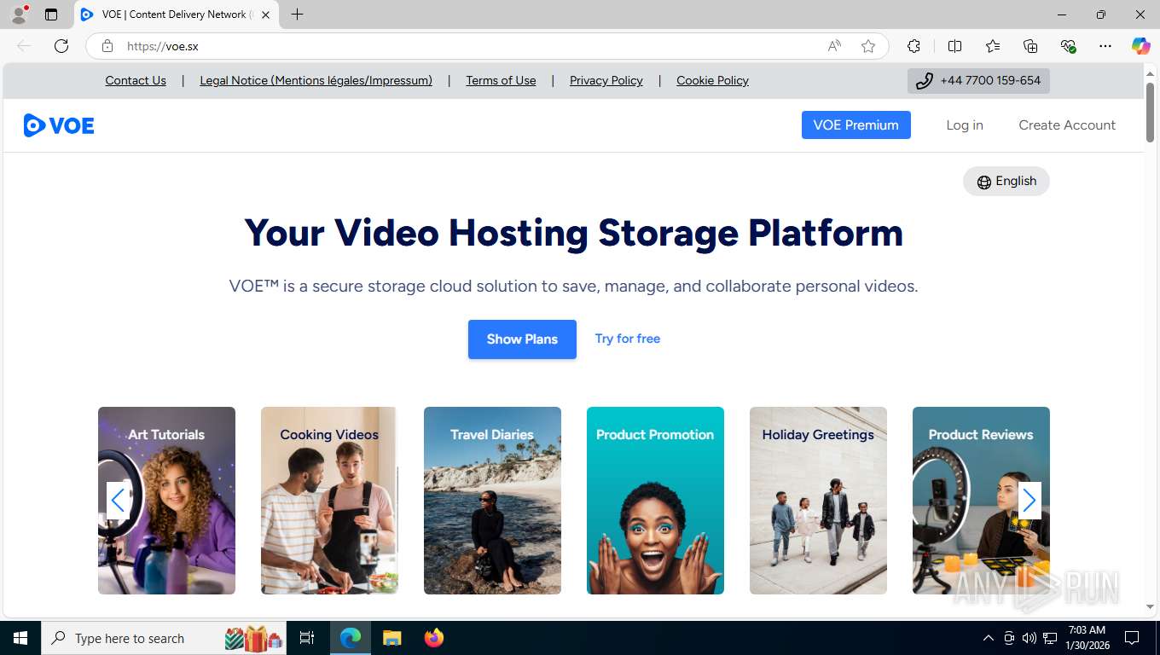Select the Cooking Videos thumbnail

pyautogui.click(x=329, y=501)
